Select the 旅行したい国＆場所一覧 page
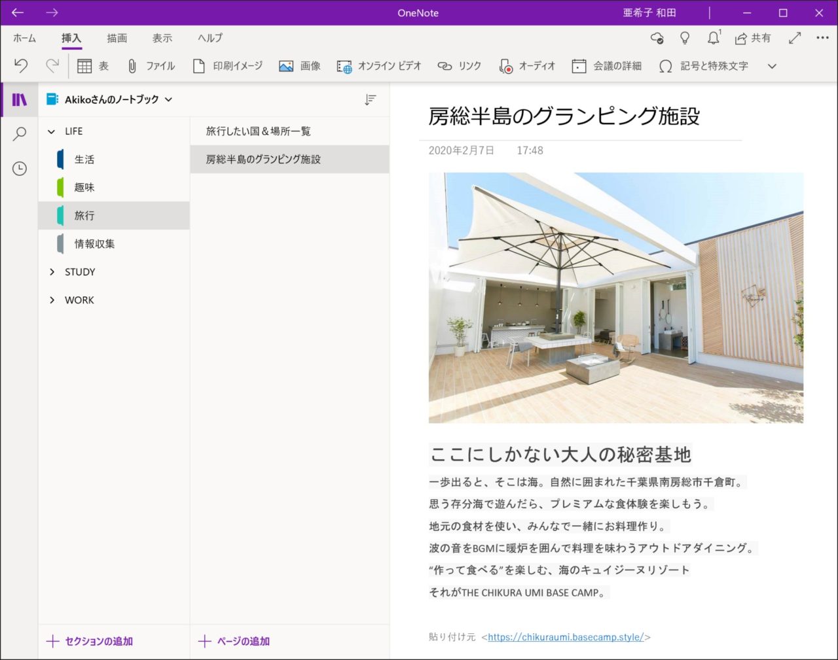Image resolution: width=838 pixels, height=660 pixels. pyautogui.click(x=259, y=131)
